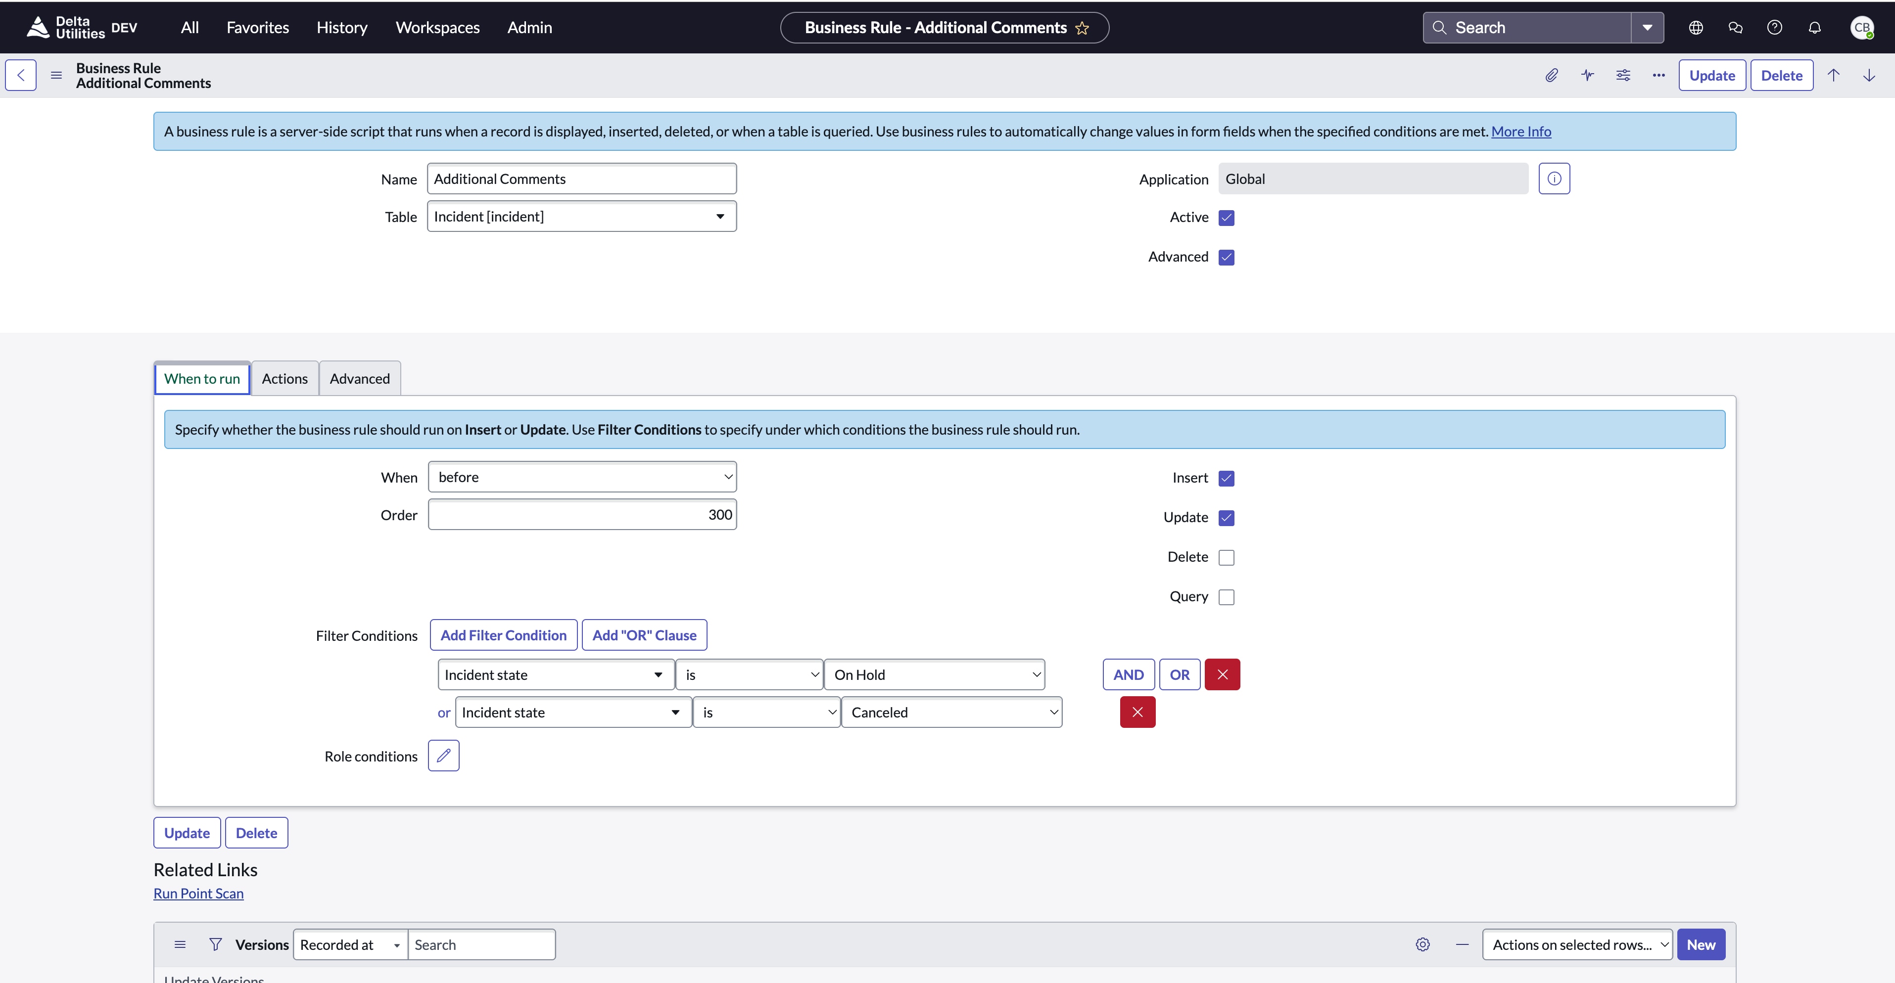Switch to the Actions tab

point(284,378)
